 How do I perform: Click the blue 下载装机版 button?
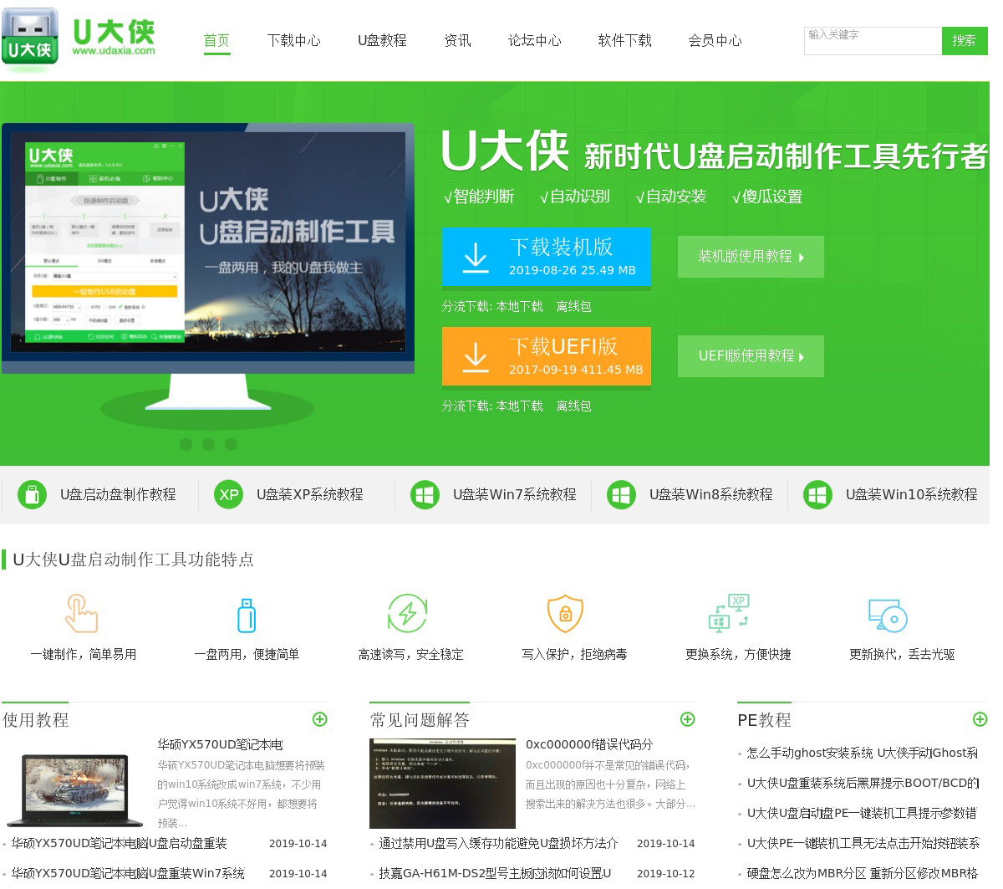click(547, 258)
